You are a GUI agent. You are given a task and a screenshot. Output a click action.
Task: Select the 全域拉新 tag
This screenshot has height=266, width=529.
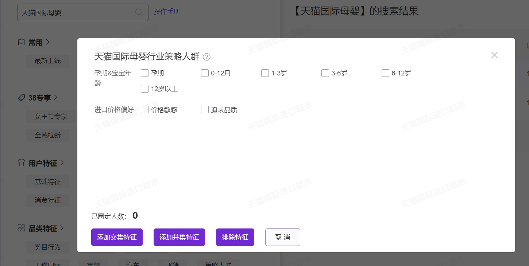[47, 135]
